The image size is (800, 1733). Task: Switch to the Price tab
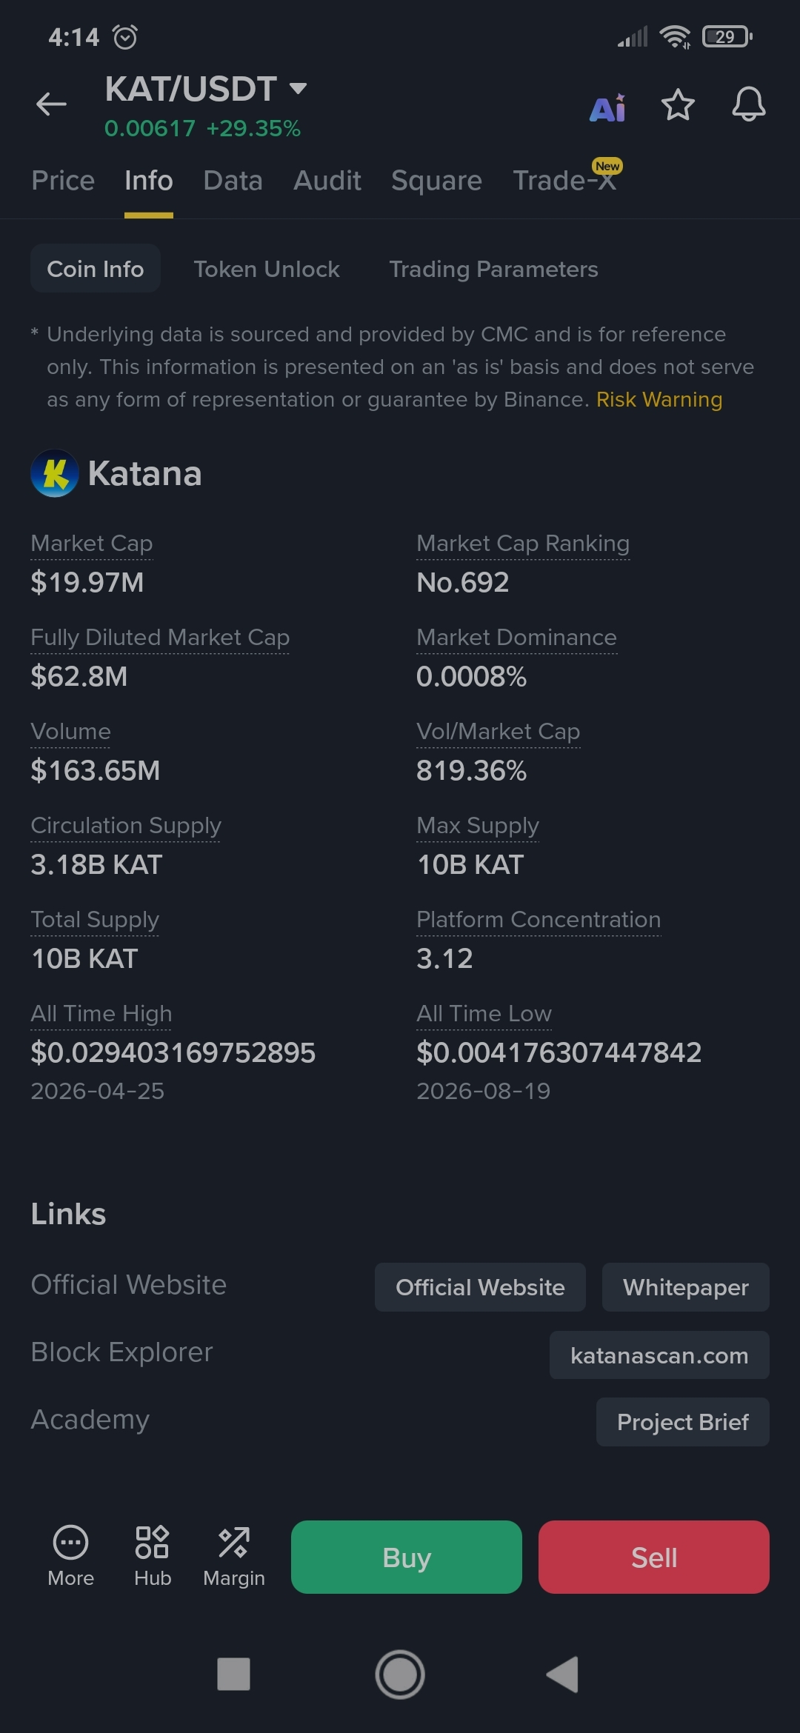pos(63,181)
